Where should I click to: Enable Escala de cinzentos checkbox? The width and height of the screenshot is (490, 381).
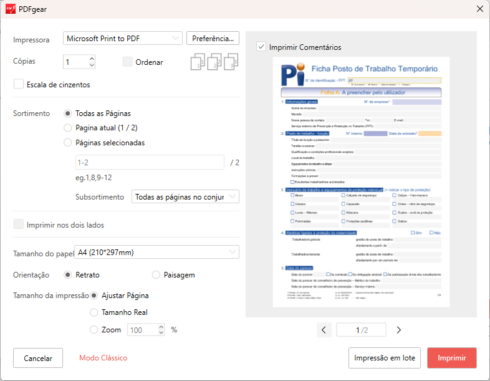click(x=19, y=84)
